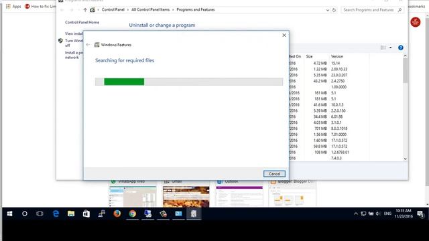Sort programs by Version column

tap(337, 56)
